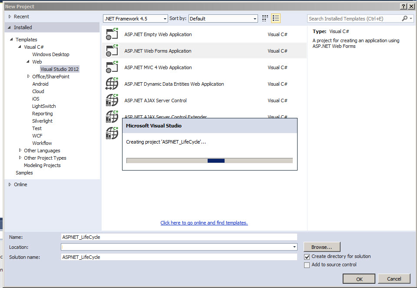417x288 pixels.
Task: Click the last template icon in the list
Action: tap(112, 133)
